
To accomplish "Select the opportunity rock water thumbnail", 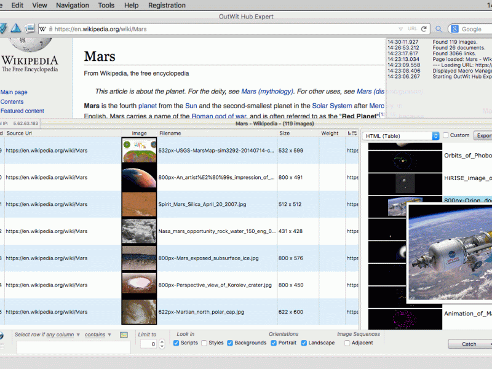I will coord(140,231).
